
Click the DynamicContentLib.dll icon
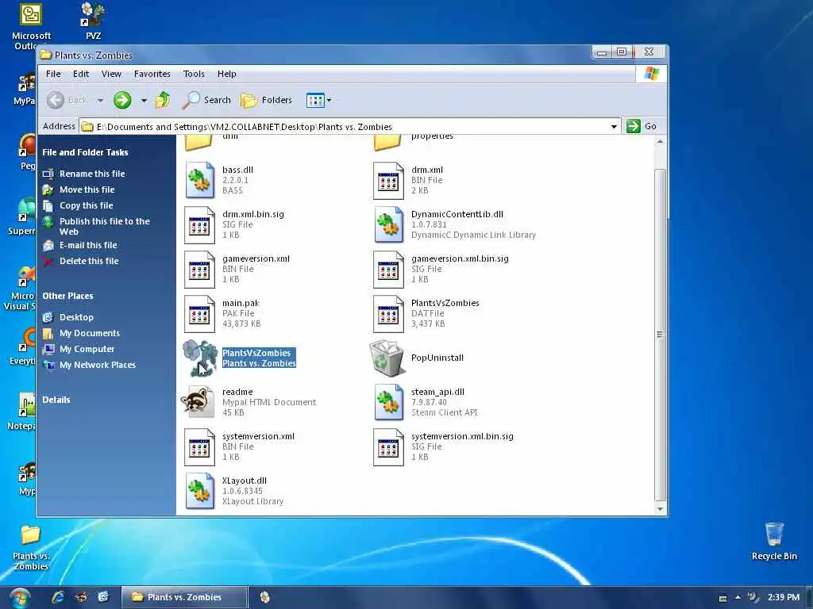388,224
